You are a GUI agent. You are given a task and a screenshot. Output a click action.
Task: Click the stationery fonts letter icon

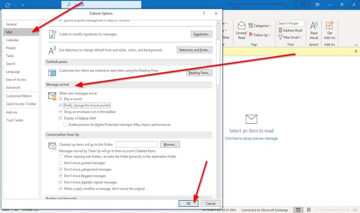point(52,50)
